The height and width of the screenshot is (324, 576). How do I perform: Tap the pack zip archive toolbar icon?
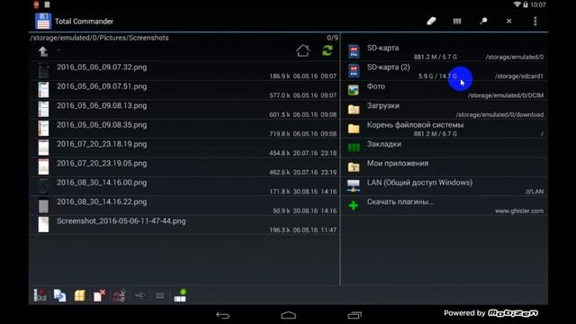(x=80, y=295)
